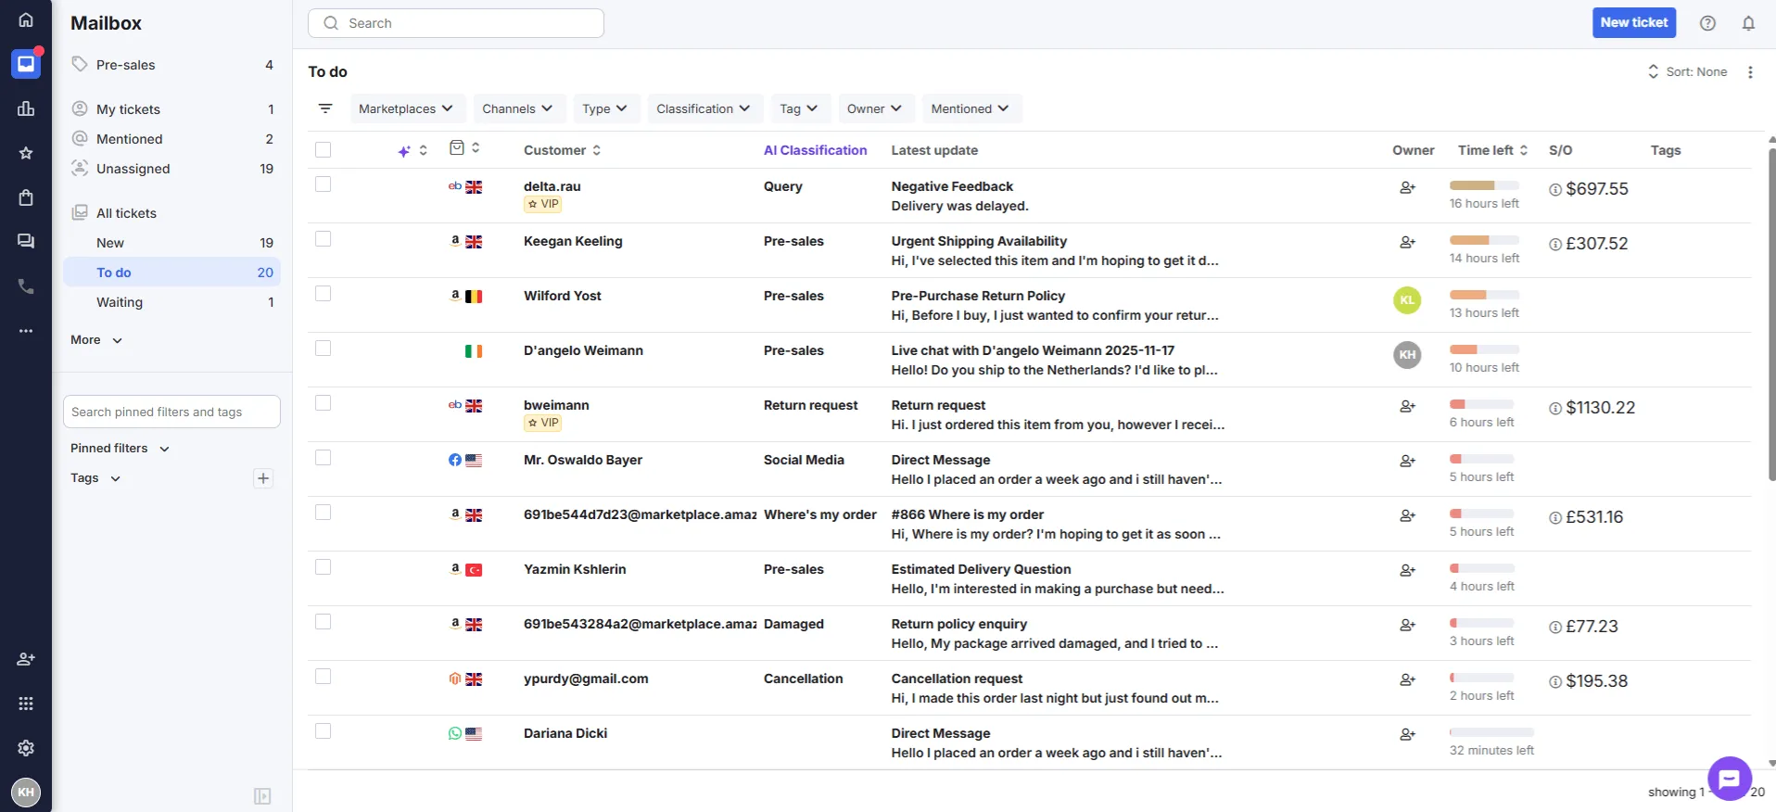1776x812 pixels.
Task: Click the New ticket button
Action: pos(1633,22)
